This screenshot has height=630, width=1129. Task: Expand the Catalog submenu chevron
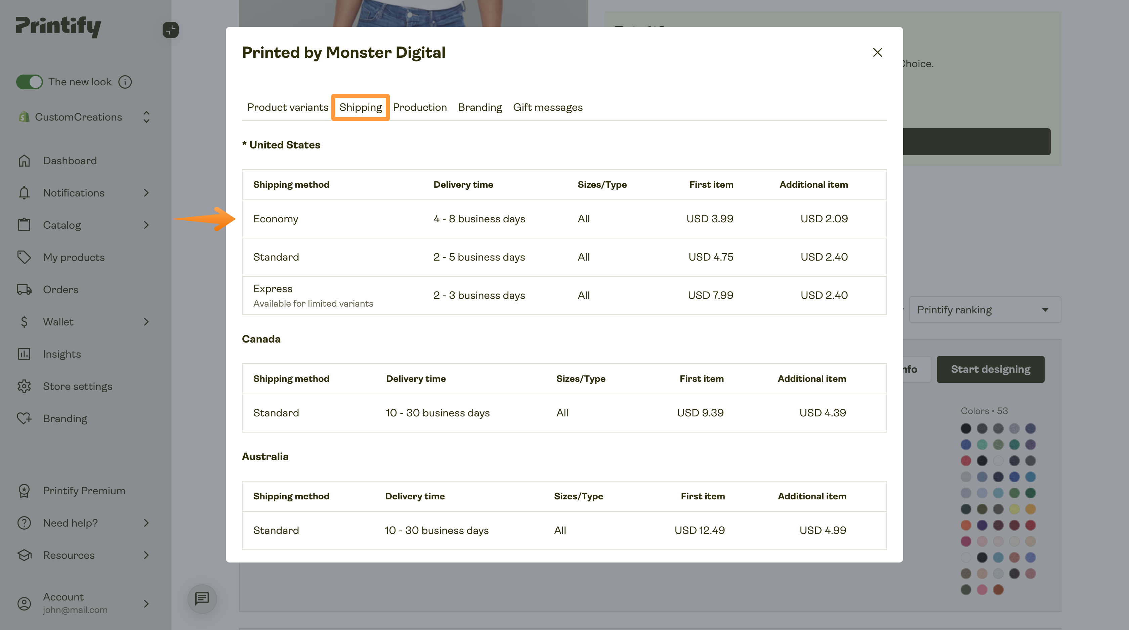coord(147,225)
